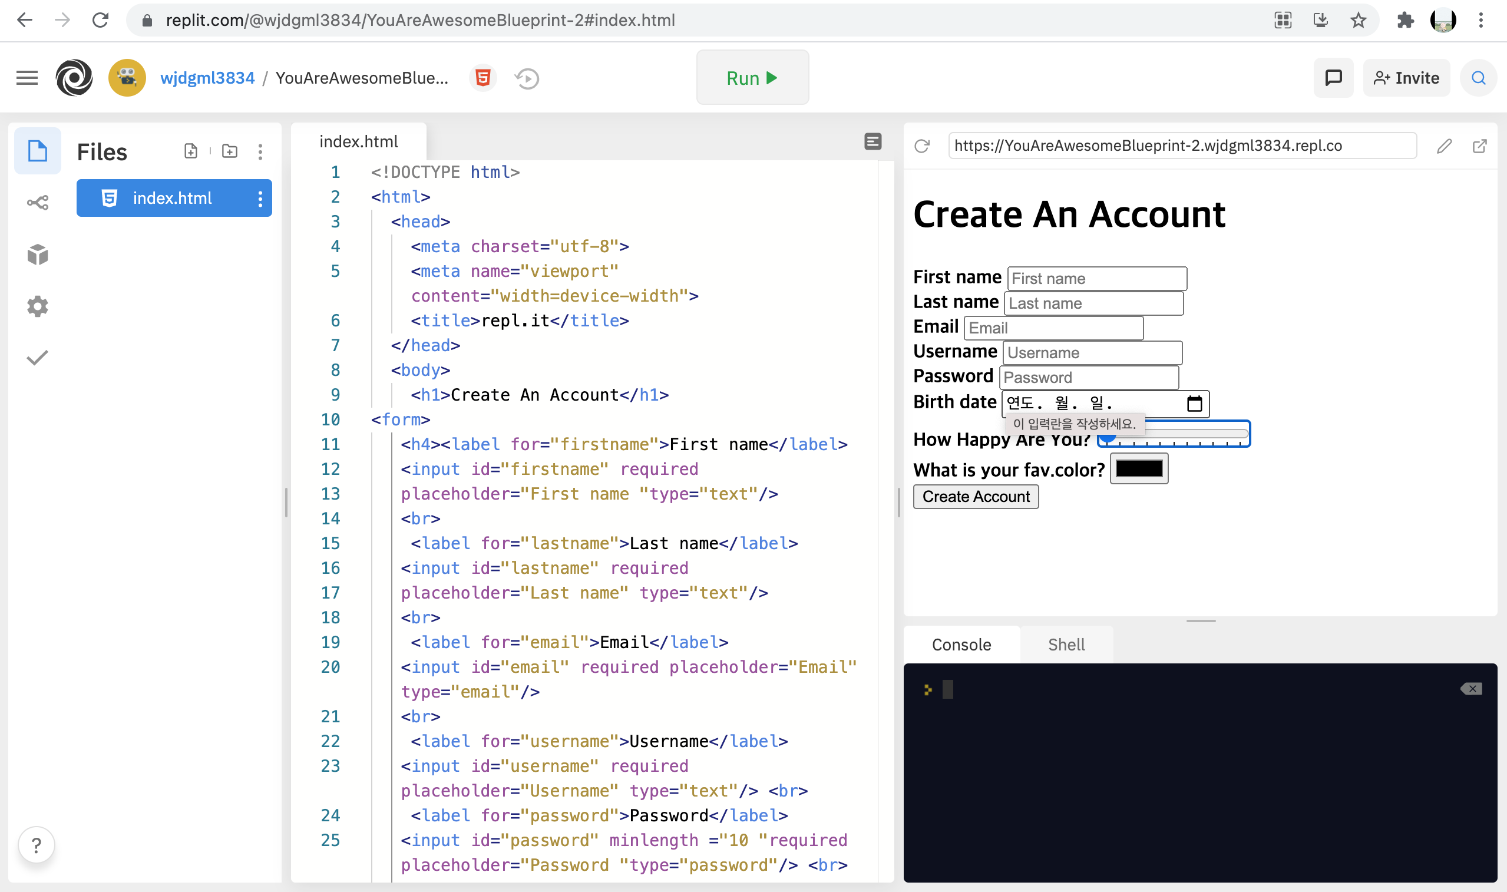This screenshot has height=892, width=1507.
Task: Open the favorite color swatch
Action: (x=1139, y=469)
